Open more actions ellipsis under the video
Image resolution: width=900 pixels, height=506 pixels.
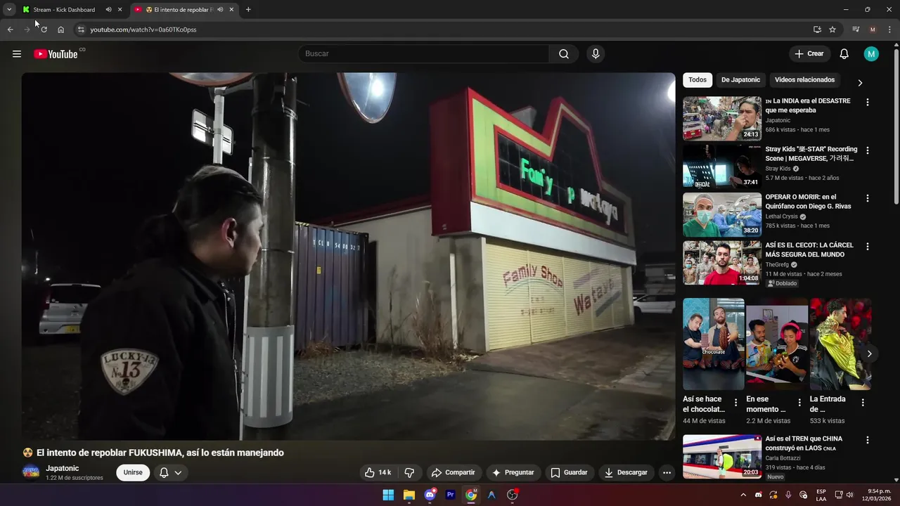click(x=667, y=472)
